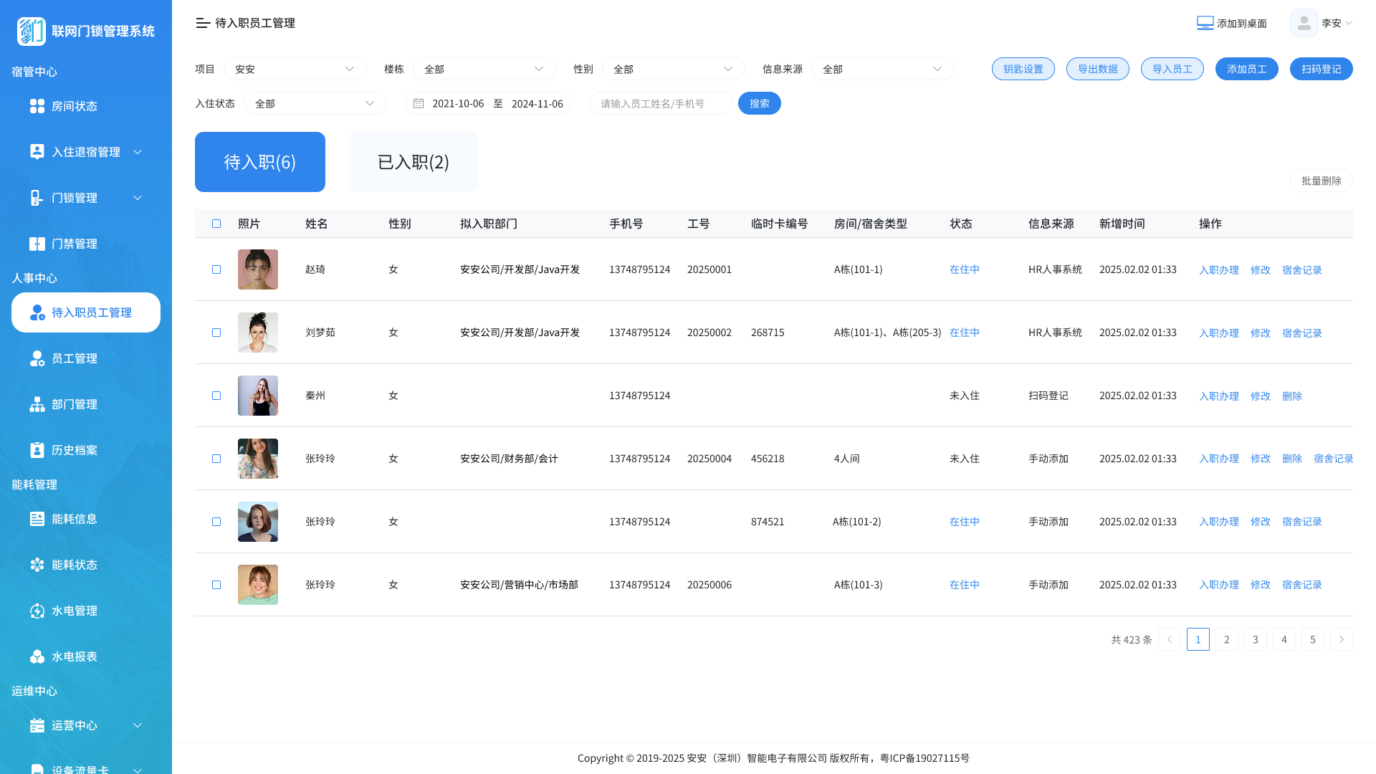Click the 扫码登记 button
The width and height of the screenshot is (1376, 774).
(1322, 69)
